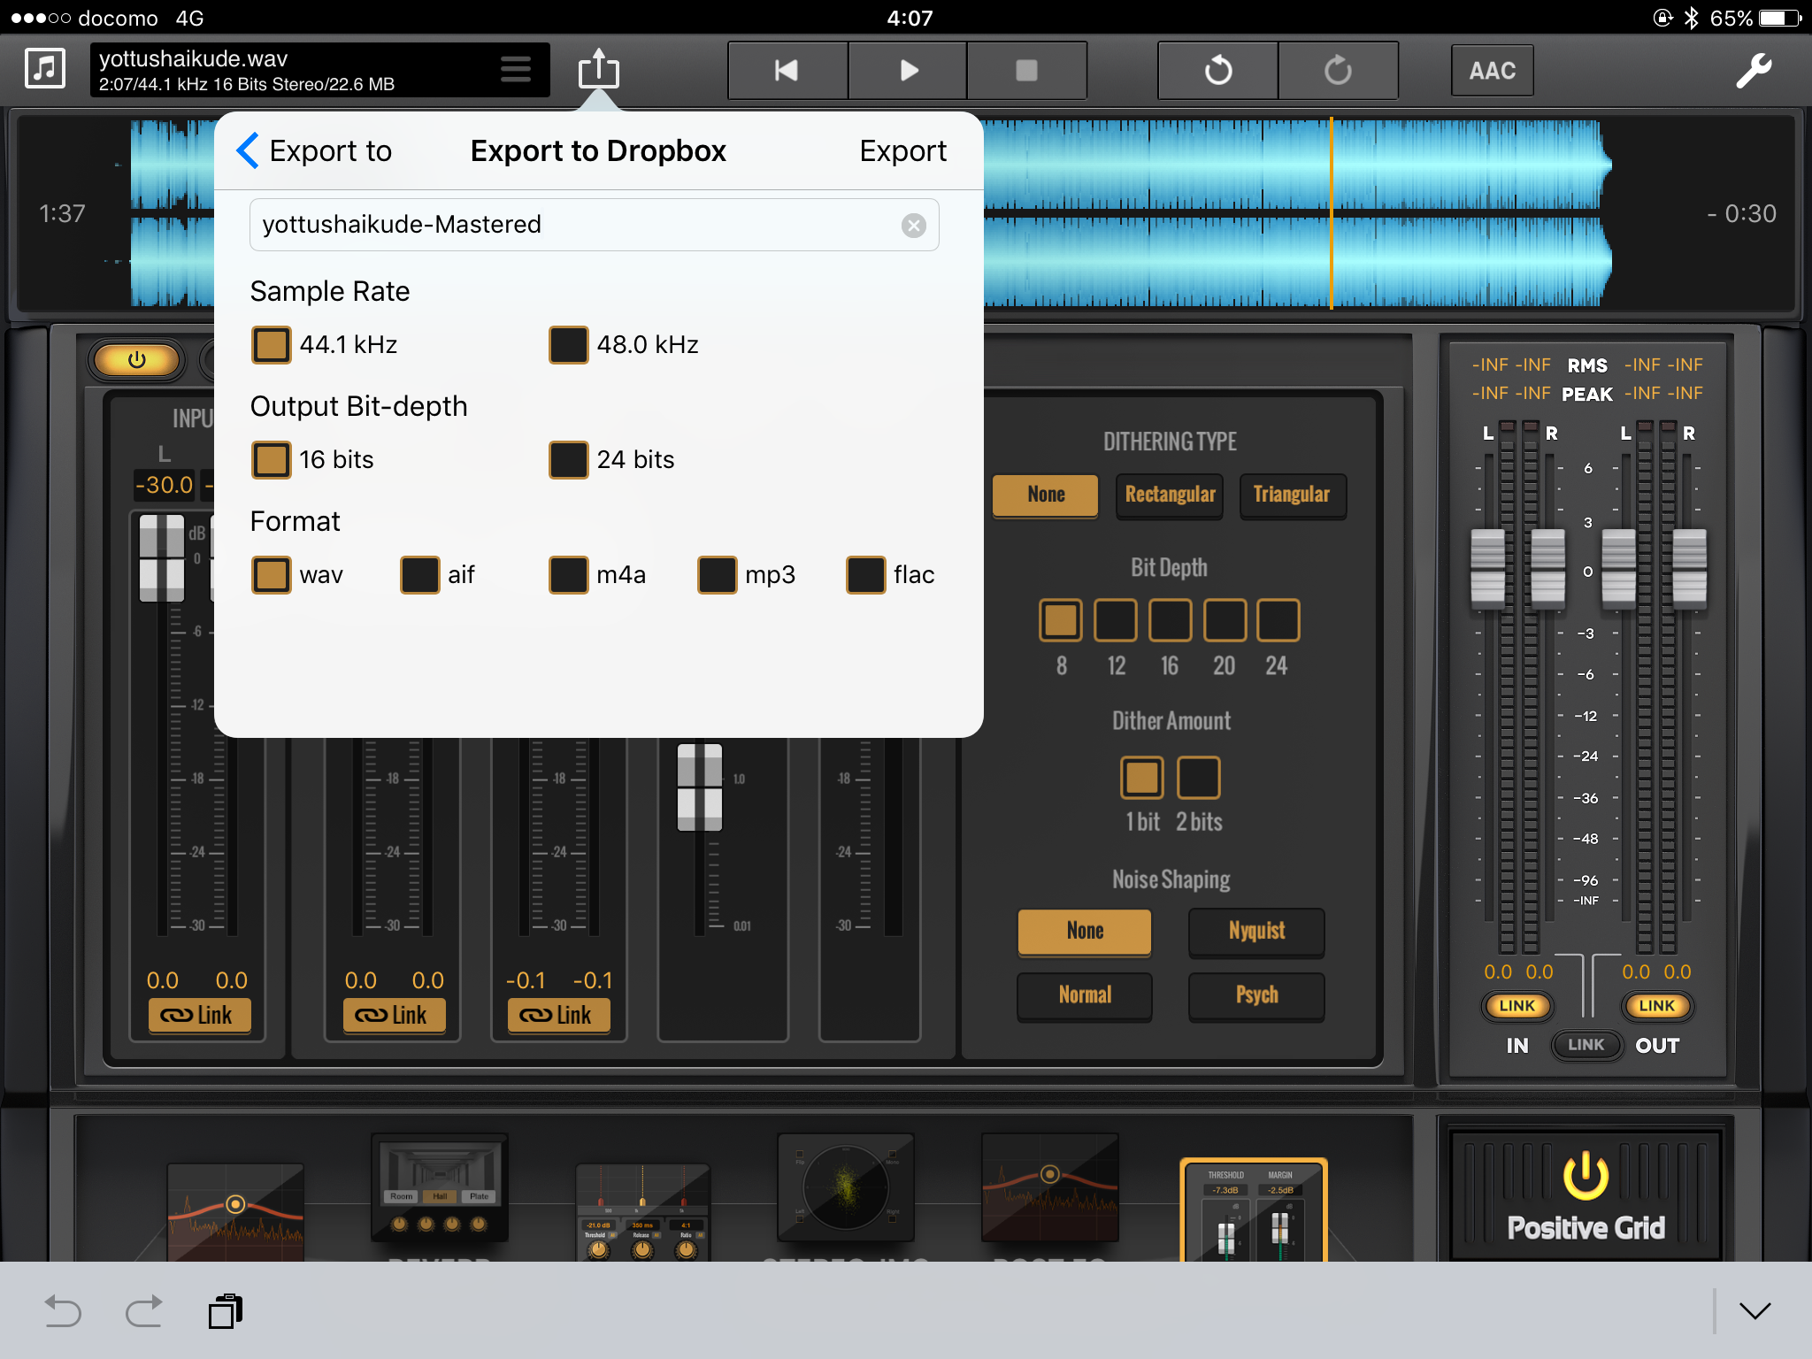
Task: Select m4a export format
Action: pos(569,575)
